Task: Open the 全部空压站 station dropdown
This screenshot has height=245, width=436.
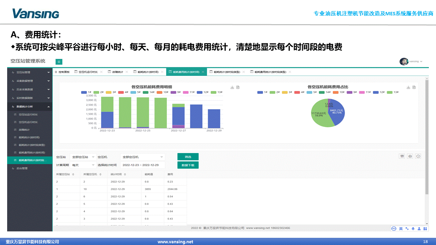Action: coord(83,157)
